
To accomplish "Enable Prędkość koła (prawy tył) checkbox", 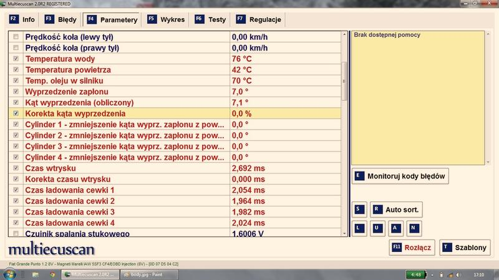I will click(x=16, y=48).
